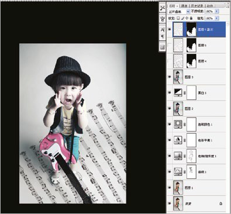Open the blend mode dropdown
This screenshot has width=231, height=214.
pos(179,12)
